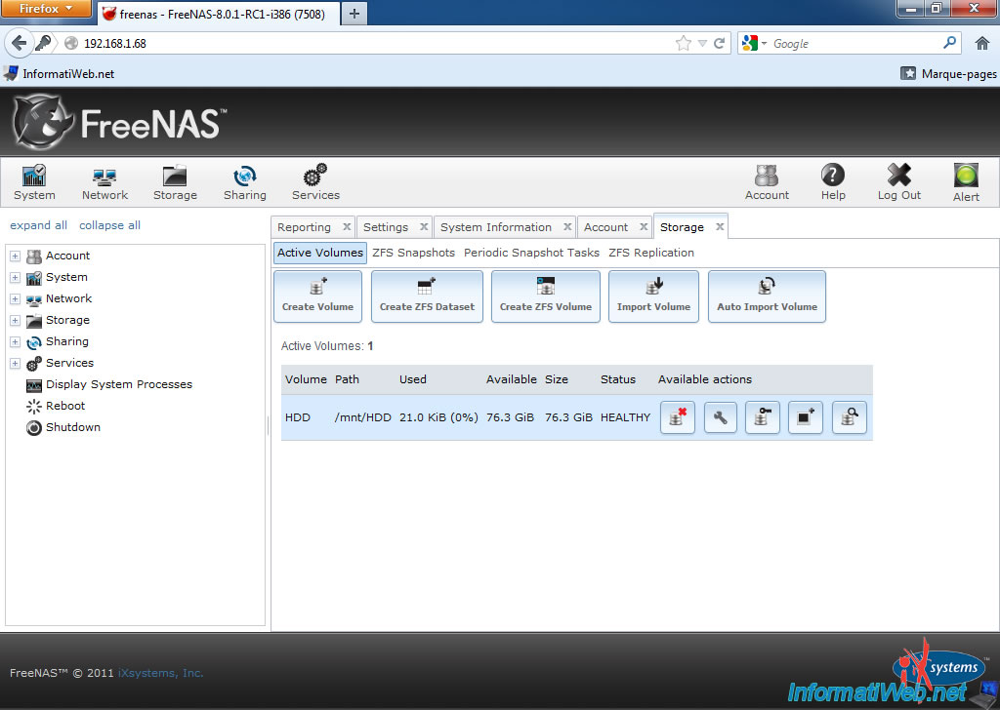Click the expand all link
This screenshot has width=1000, height=710.
pos(38,225)
